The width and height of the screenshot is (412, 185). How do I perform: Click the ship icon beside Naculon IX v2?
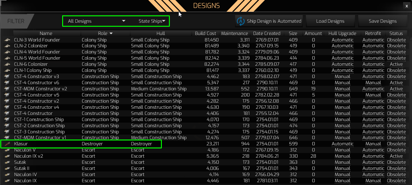[7, 156]
